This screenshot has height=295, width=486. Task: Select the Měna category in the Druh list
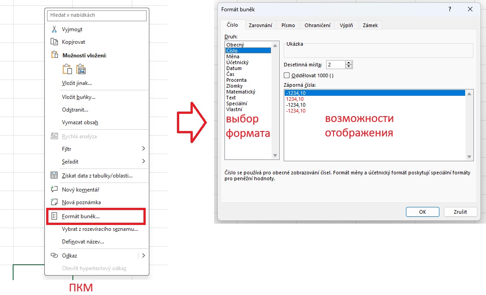pyautogui.click(x=233, y=56)
